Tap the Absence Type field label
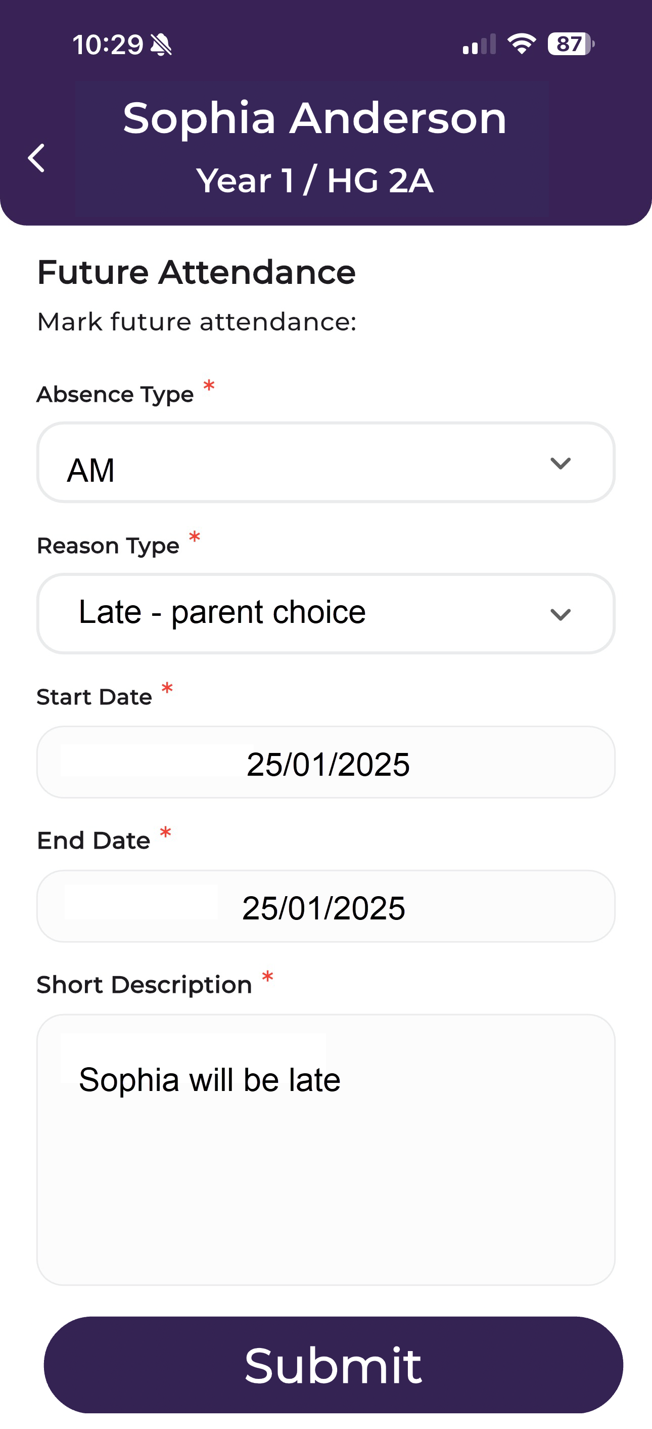The image size is (652, 1429). [115, 394]
